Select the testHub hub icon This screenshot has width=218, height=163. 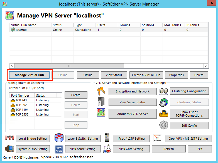pos(13,29)
